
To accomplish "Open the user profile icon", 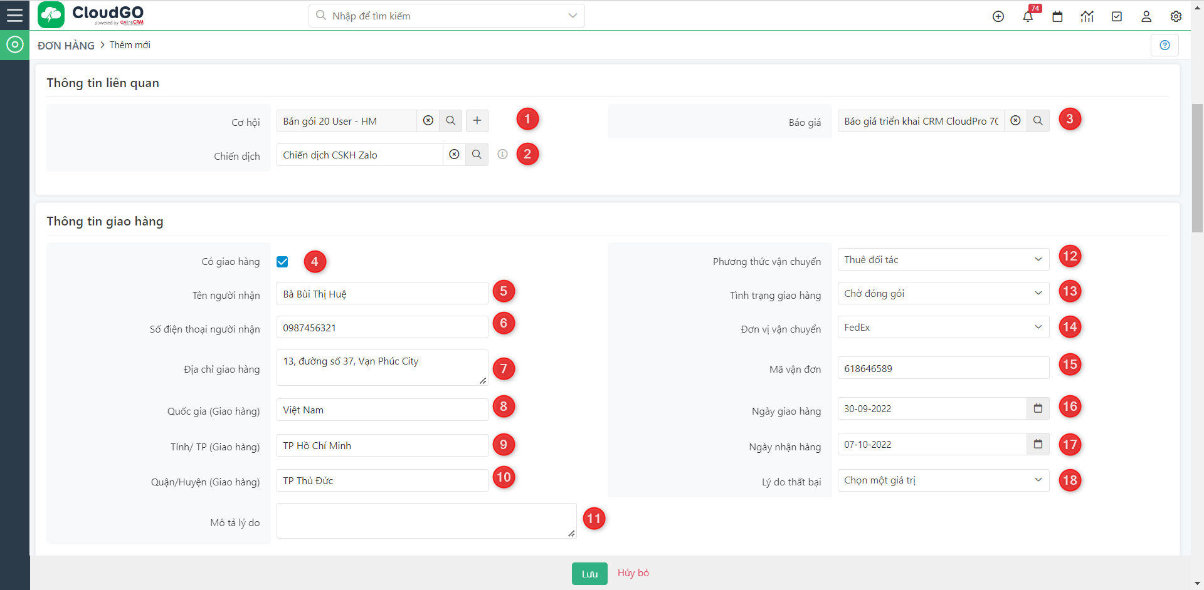I will [1146, 17].
